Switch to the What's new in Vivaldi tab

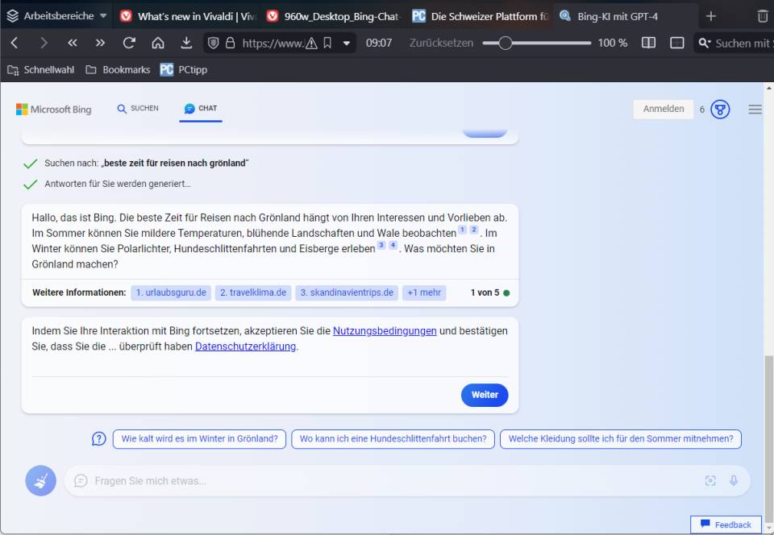coord(188,16)
